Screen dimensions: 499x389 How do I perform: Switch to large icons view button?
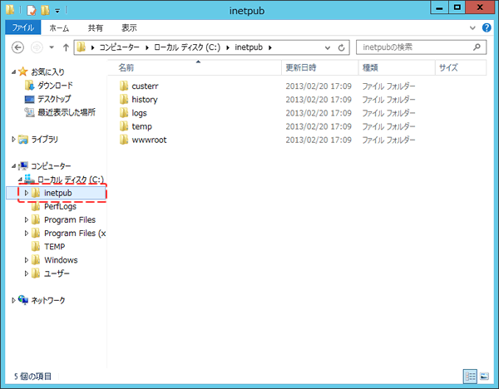click(x=484, y=377)
